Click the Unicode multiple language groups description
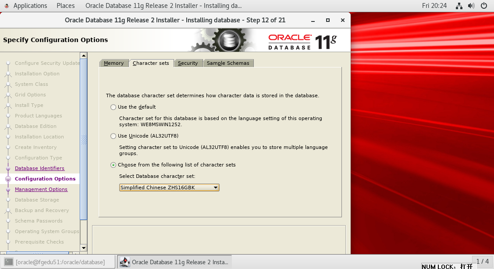494x269 pixels. (224, 150)
